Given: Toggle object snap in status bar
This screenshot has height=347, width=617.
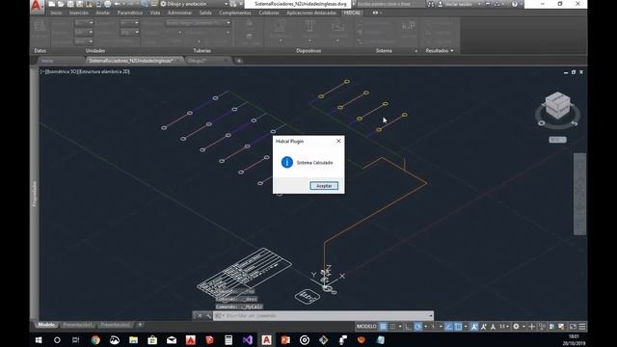Looking at the screenshot, I should click(458, 327).
